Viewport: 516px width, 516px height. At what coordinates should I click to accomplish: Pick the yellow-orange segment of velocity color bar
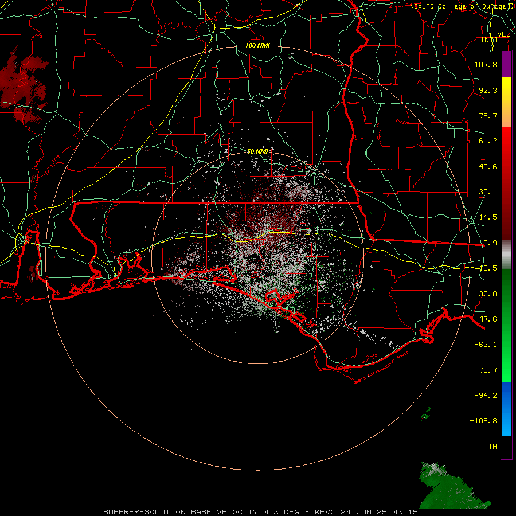coord(506,102)
